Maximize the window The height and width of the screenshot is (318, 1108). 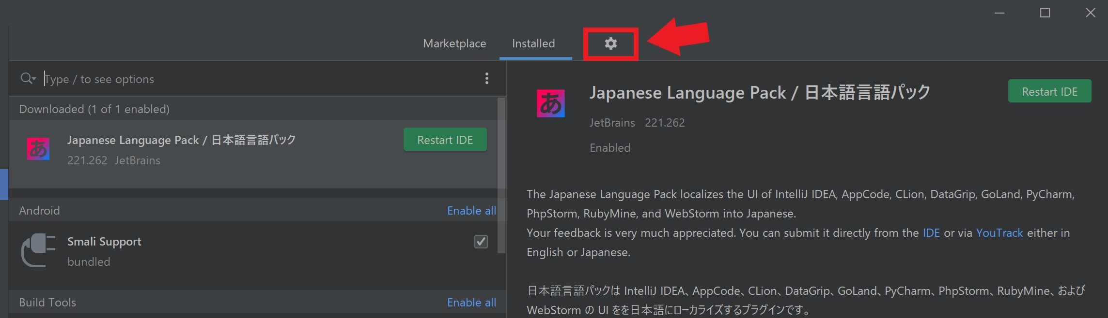(x=1045, y=13)
